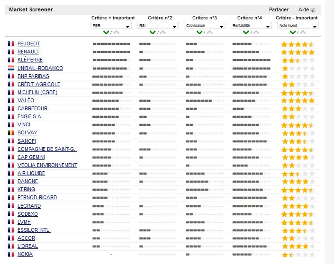Open the VALÉO stock link
This screenshot has width=334, height=264.
click(26, 100)
